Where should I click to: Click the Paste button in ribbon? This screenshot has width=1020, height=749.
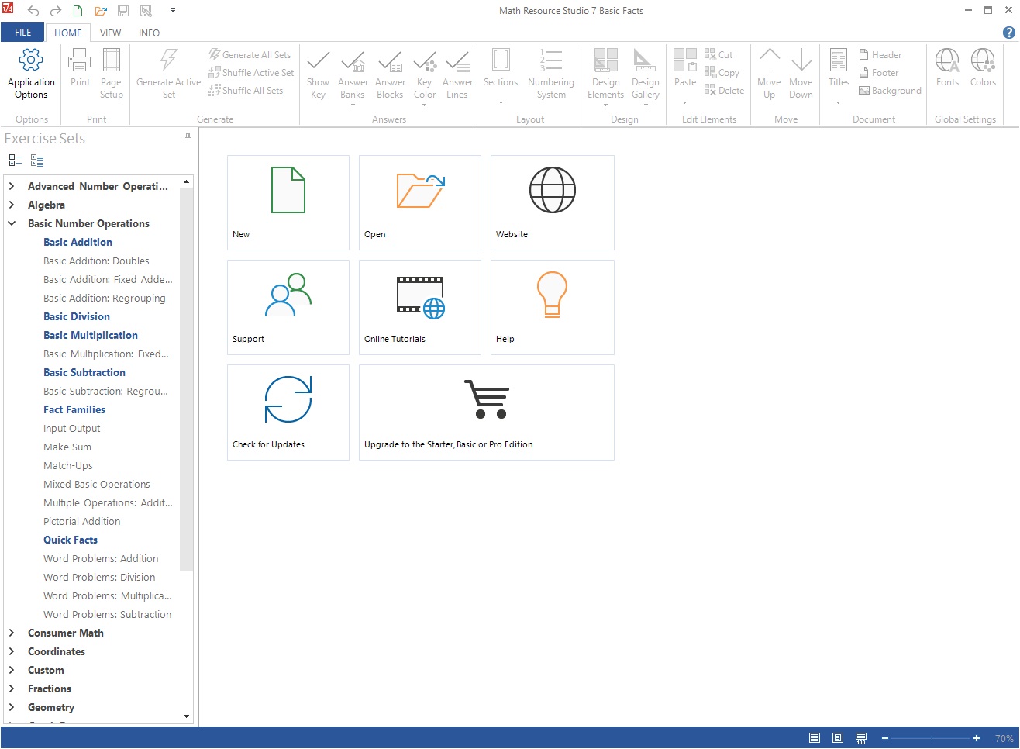point(685,74)
